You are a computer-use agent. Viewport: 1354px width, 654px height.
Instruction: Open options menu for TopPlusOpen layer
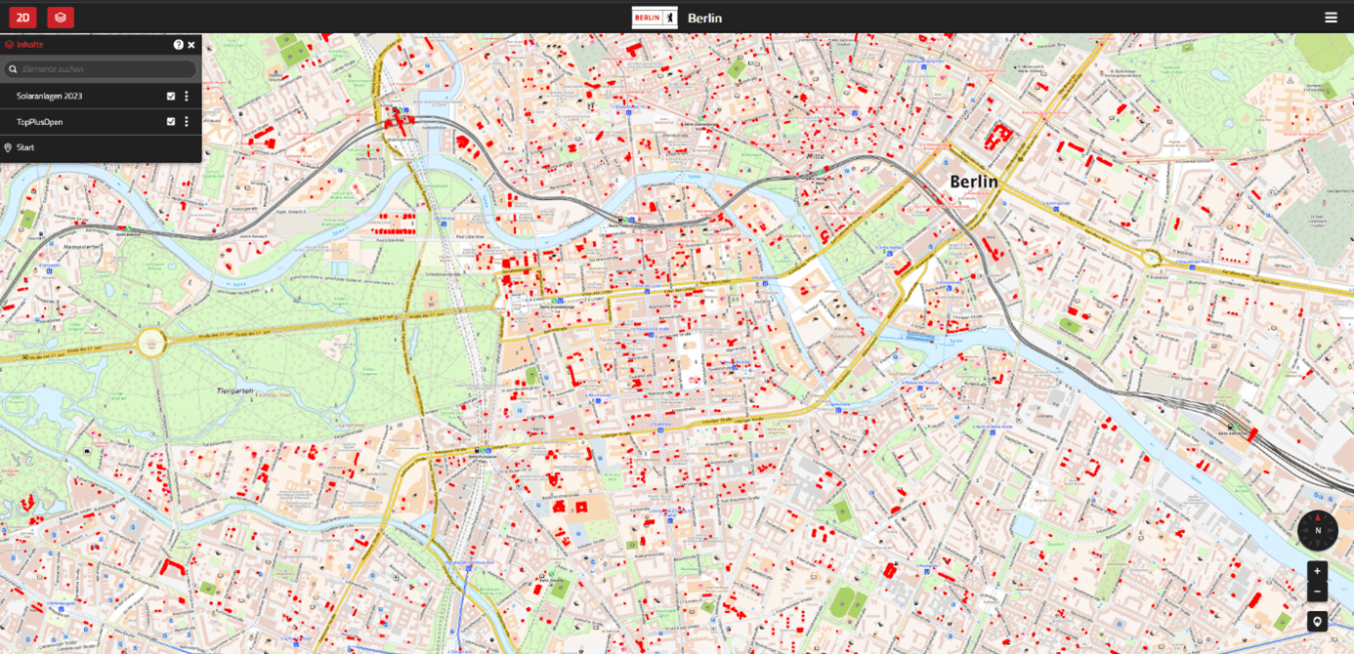(x=187, y=122)
